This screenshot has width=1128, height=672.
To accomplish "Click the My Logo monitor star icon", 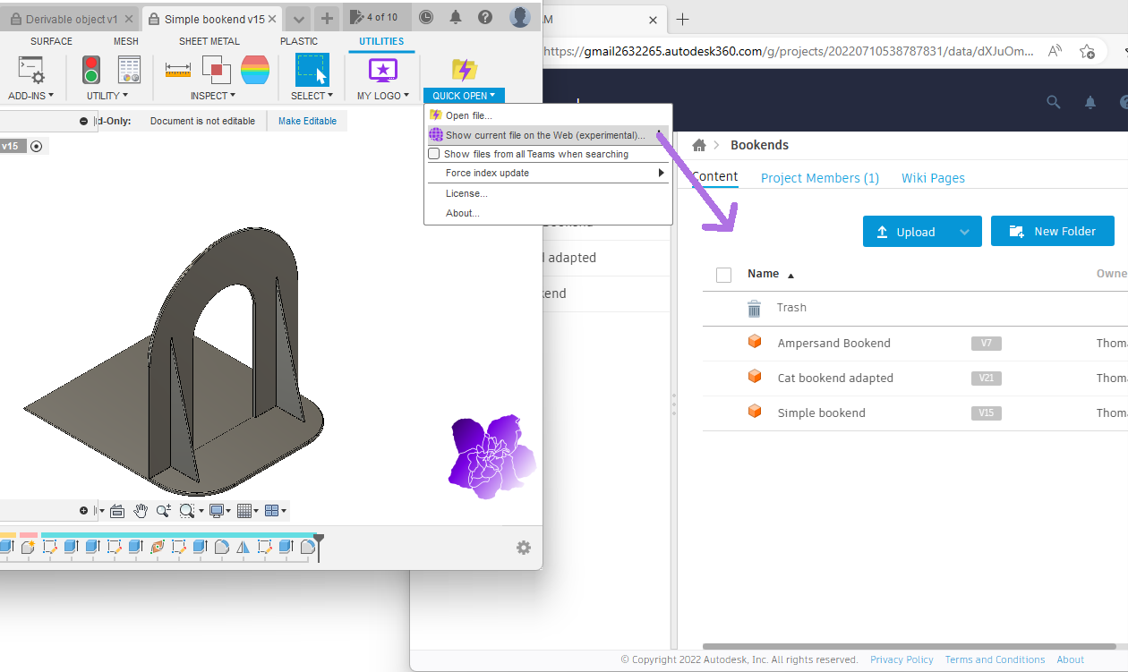I will point(383,70).
